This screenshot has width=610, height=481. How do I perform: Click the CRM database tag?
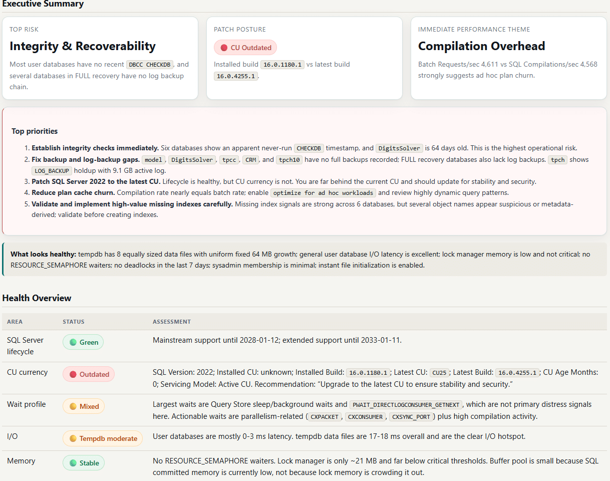[x=251, y=160]
